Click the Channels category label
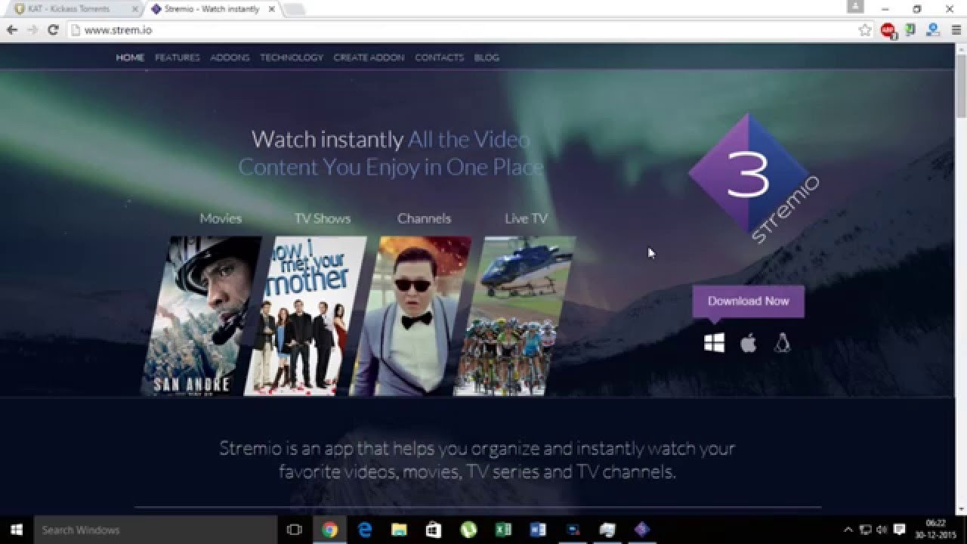Image resolution: width=967 pixels, height=544 pixels. tap(424, 218)
